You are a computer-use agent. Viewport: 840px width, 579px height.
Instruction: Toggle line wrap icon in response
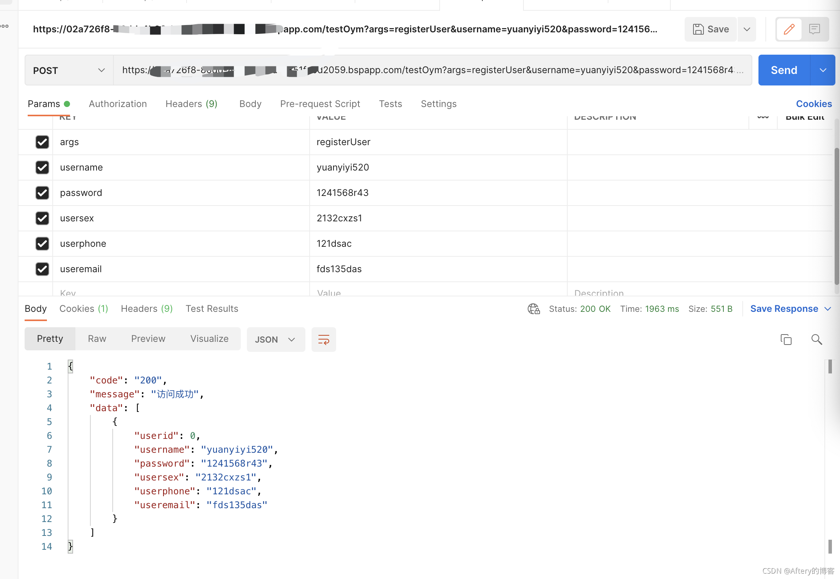pos(323,340)
